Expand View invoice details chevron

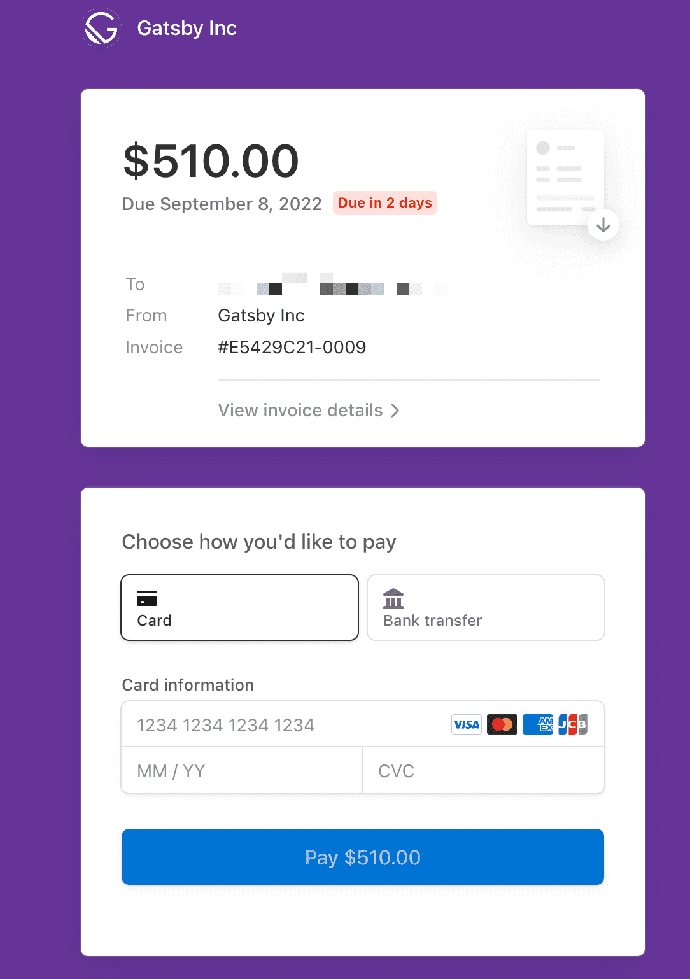click(x=395, y=411)
